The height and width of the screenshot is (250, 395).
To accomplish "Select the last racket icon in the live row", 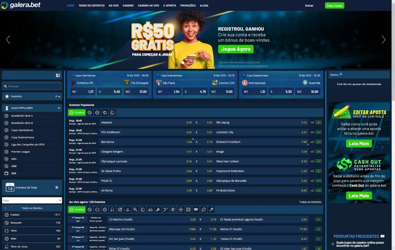I will (x=211, y=209).
